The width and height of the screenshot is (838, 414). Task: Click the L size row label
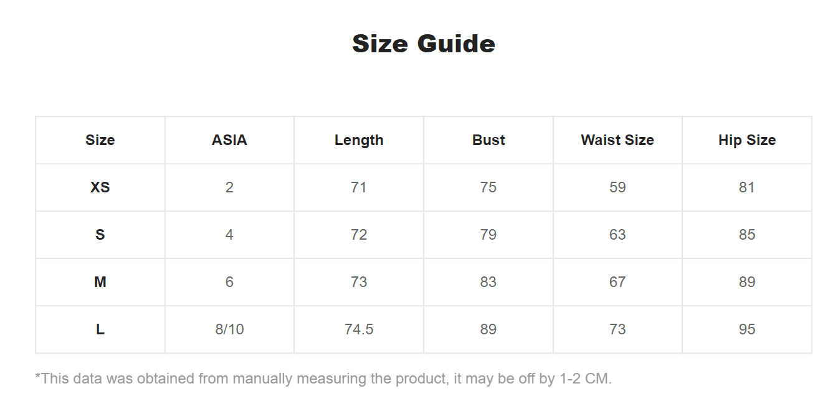pyautogui.click(x=100, y=329)
